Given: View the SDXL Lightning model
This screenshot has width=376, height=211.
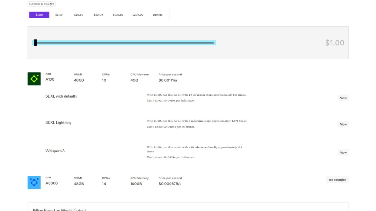Looking at the screenshot, I should (343, 124).
